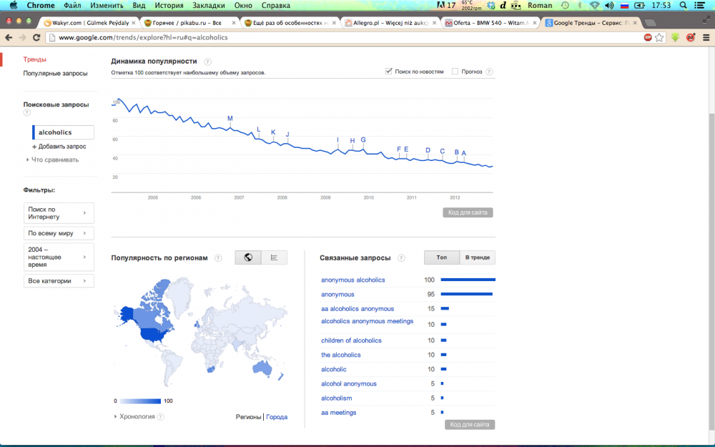Open the children of alcoholics query

pos(351,340)
